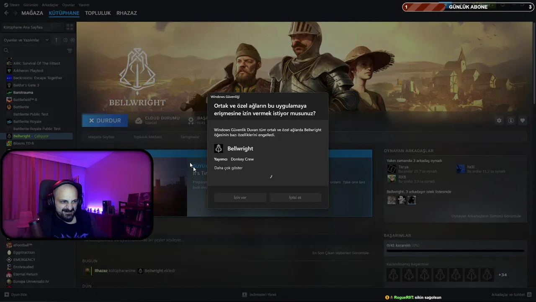Click the first unearned achievement icon

point(393,275)
